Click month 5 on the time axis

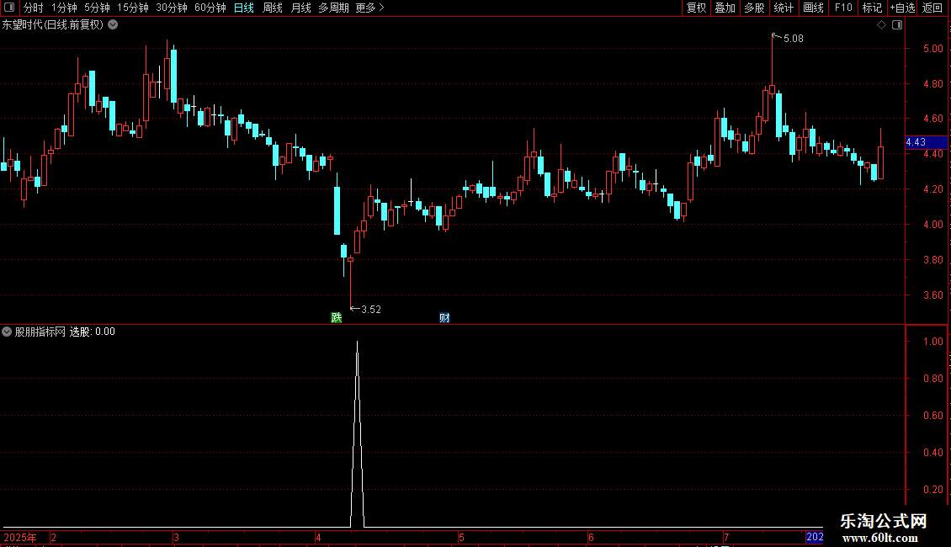461,537
